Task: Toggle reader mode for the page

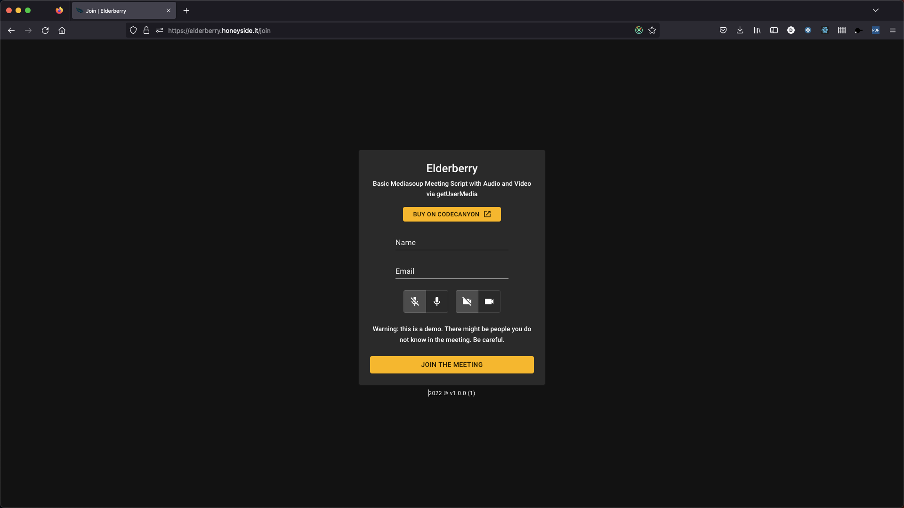Action: point(638,30)
